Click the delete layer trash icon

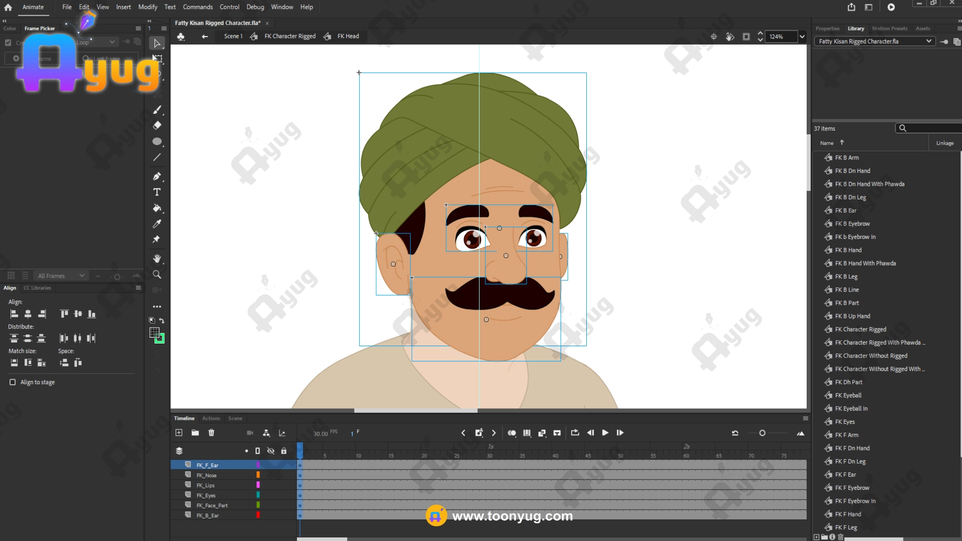211,433
